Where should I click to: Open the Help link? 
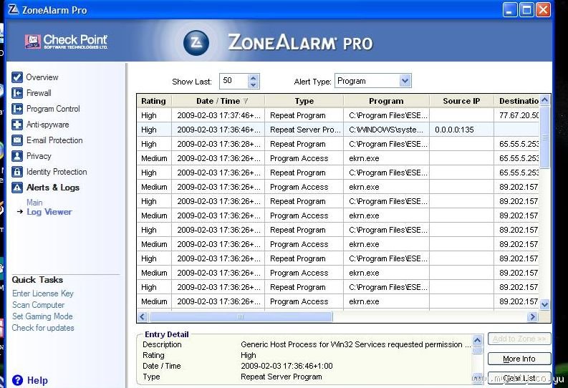(x=37, y=380)
